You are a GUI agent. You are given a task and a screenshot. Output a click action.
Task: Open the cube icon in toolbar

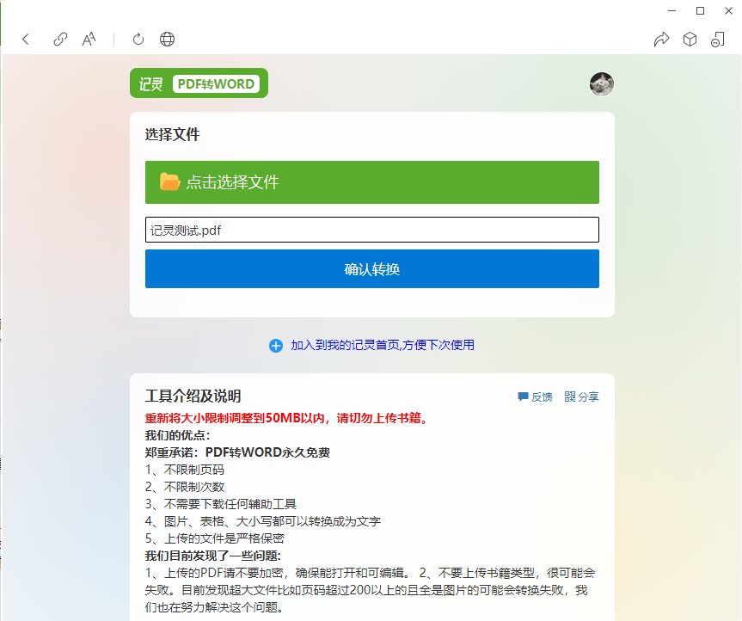[x=690, y=39]
